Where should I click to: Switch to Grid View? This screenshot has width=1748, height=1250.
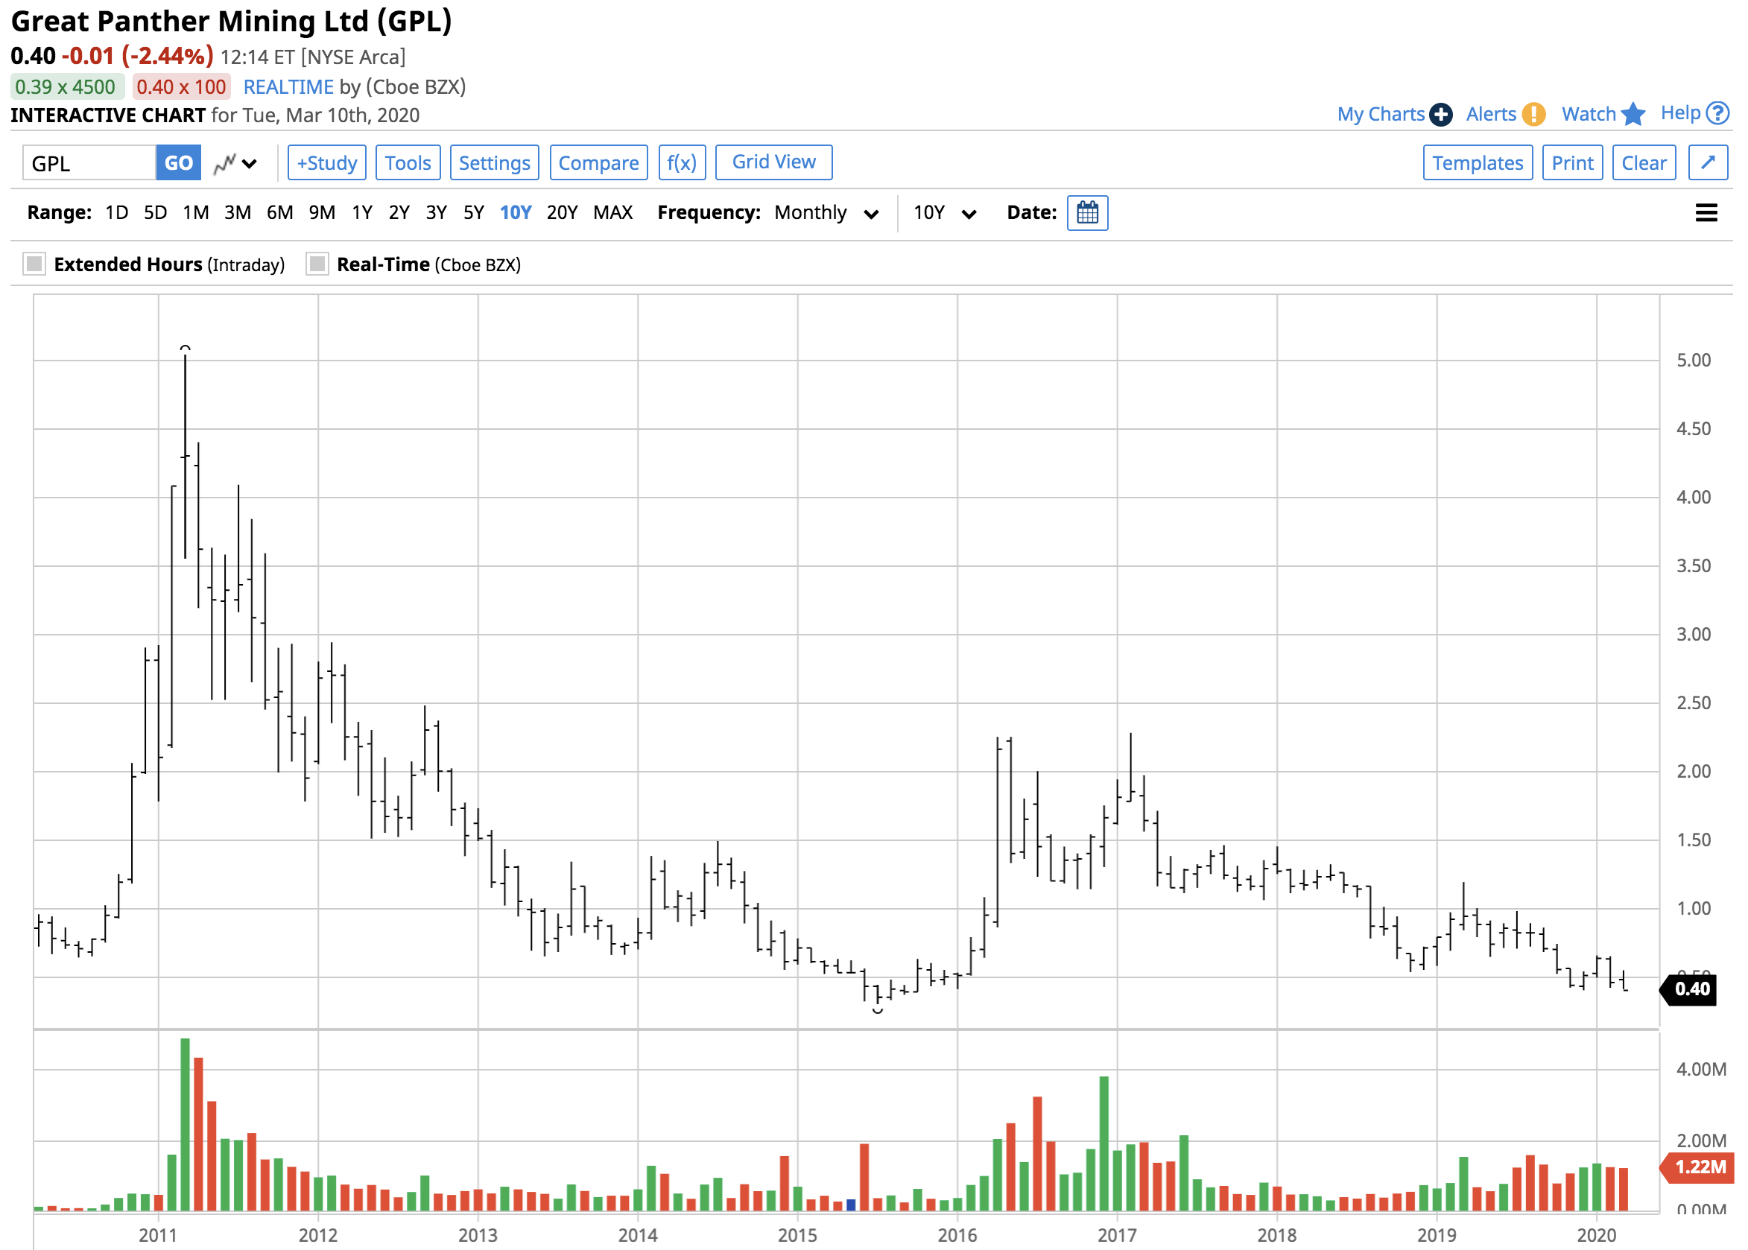tap(773, 162)
